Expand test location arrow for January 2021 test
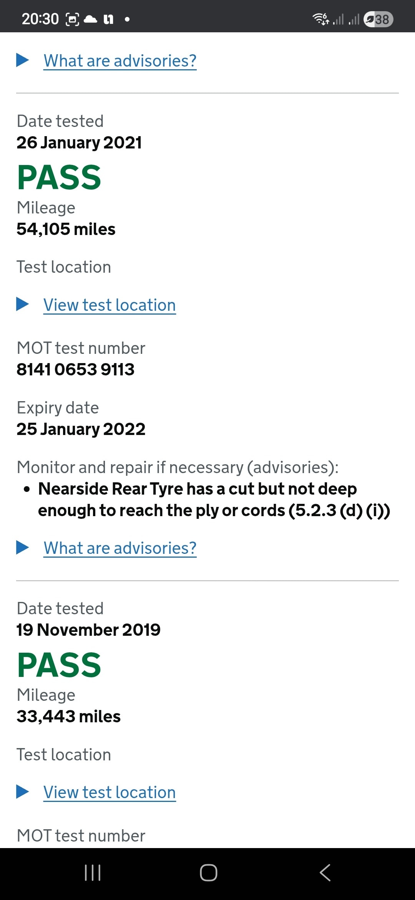 click(23, 304)
